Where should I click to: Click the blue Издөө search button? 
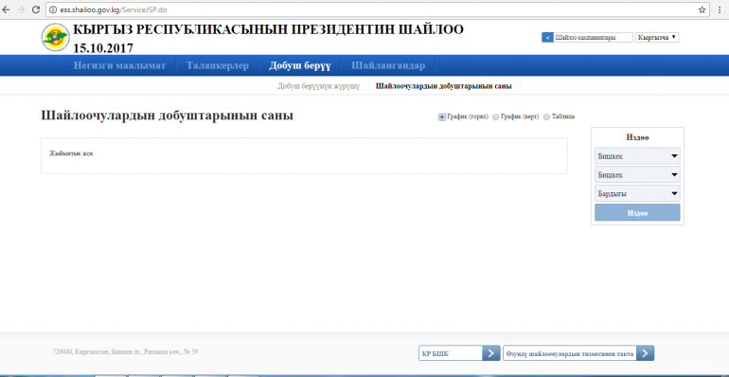point(637,212)
